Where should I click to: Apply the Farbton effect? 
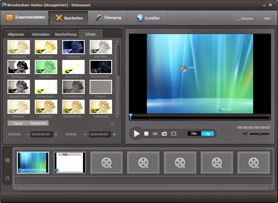46,67
